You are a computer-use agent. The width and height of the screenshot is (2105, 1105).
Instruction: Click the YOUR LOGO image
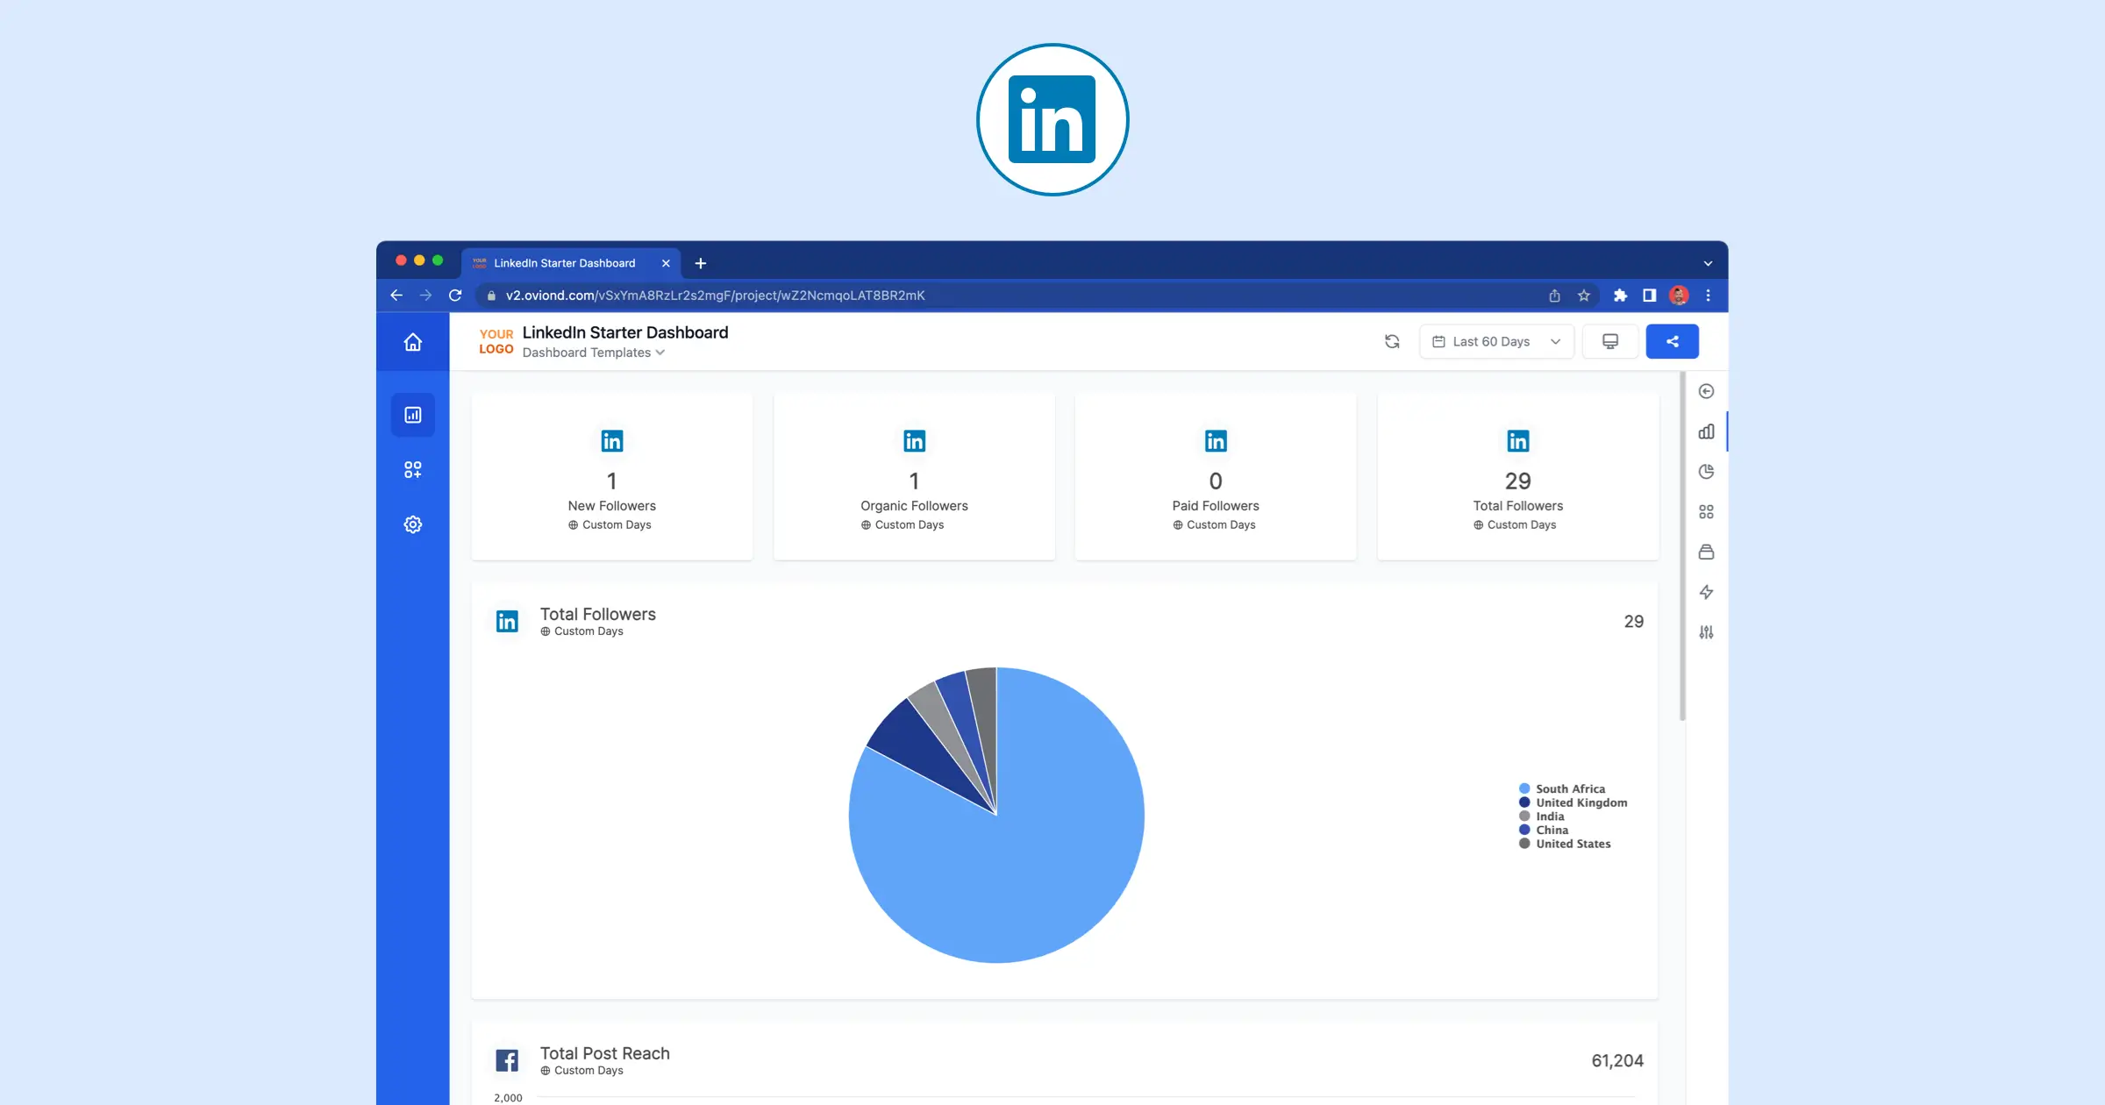[x=496, y=341]
